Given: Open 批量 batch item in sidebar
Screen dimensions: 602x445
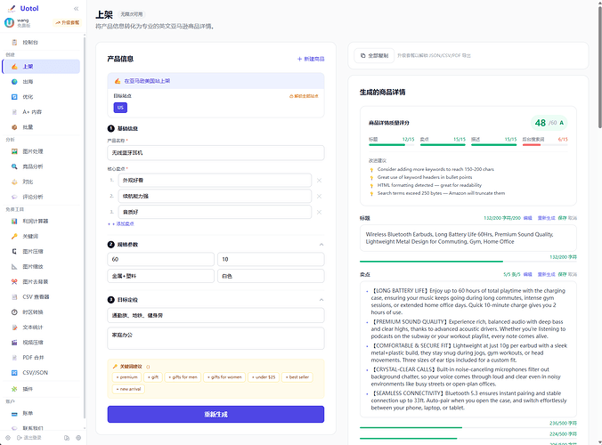Looking at the screenshot, I should (41, 127).
